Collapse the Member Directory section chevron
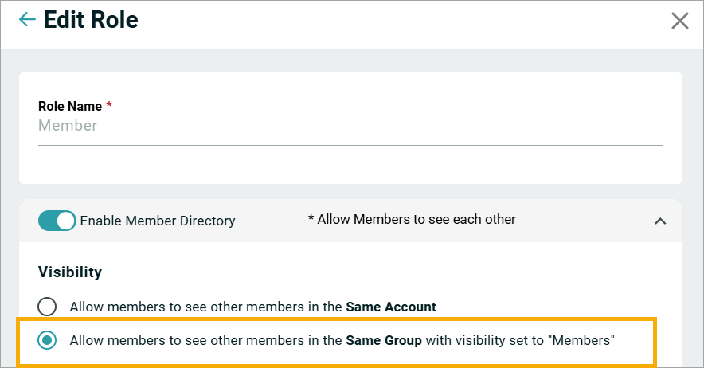Screen dimensions: 704x368 pyautogui.click(x=659, y=221)
